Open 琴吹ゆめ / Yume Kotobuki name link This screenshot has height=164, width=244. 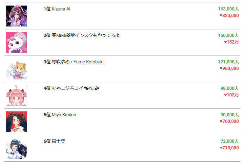point(77,62)
